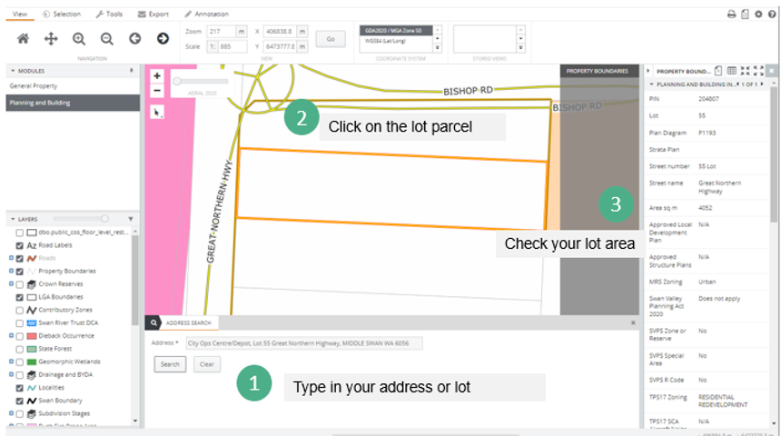Uncheck the Road Labels layer
Screen dimensions: 781x436
(20, 245)
